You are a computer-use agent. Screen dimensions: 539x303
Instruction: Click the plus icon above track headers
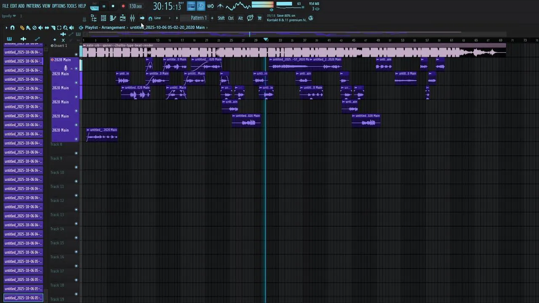click(x=54, y=40)
